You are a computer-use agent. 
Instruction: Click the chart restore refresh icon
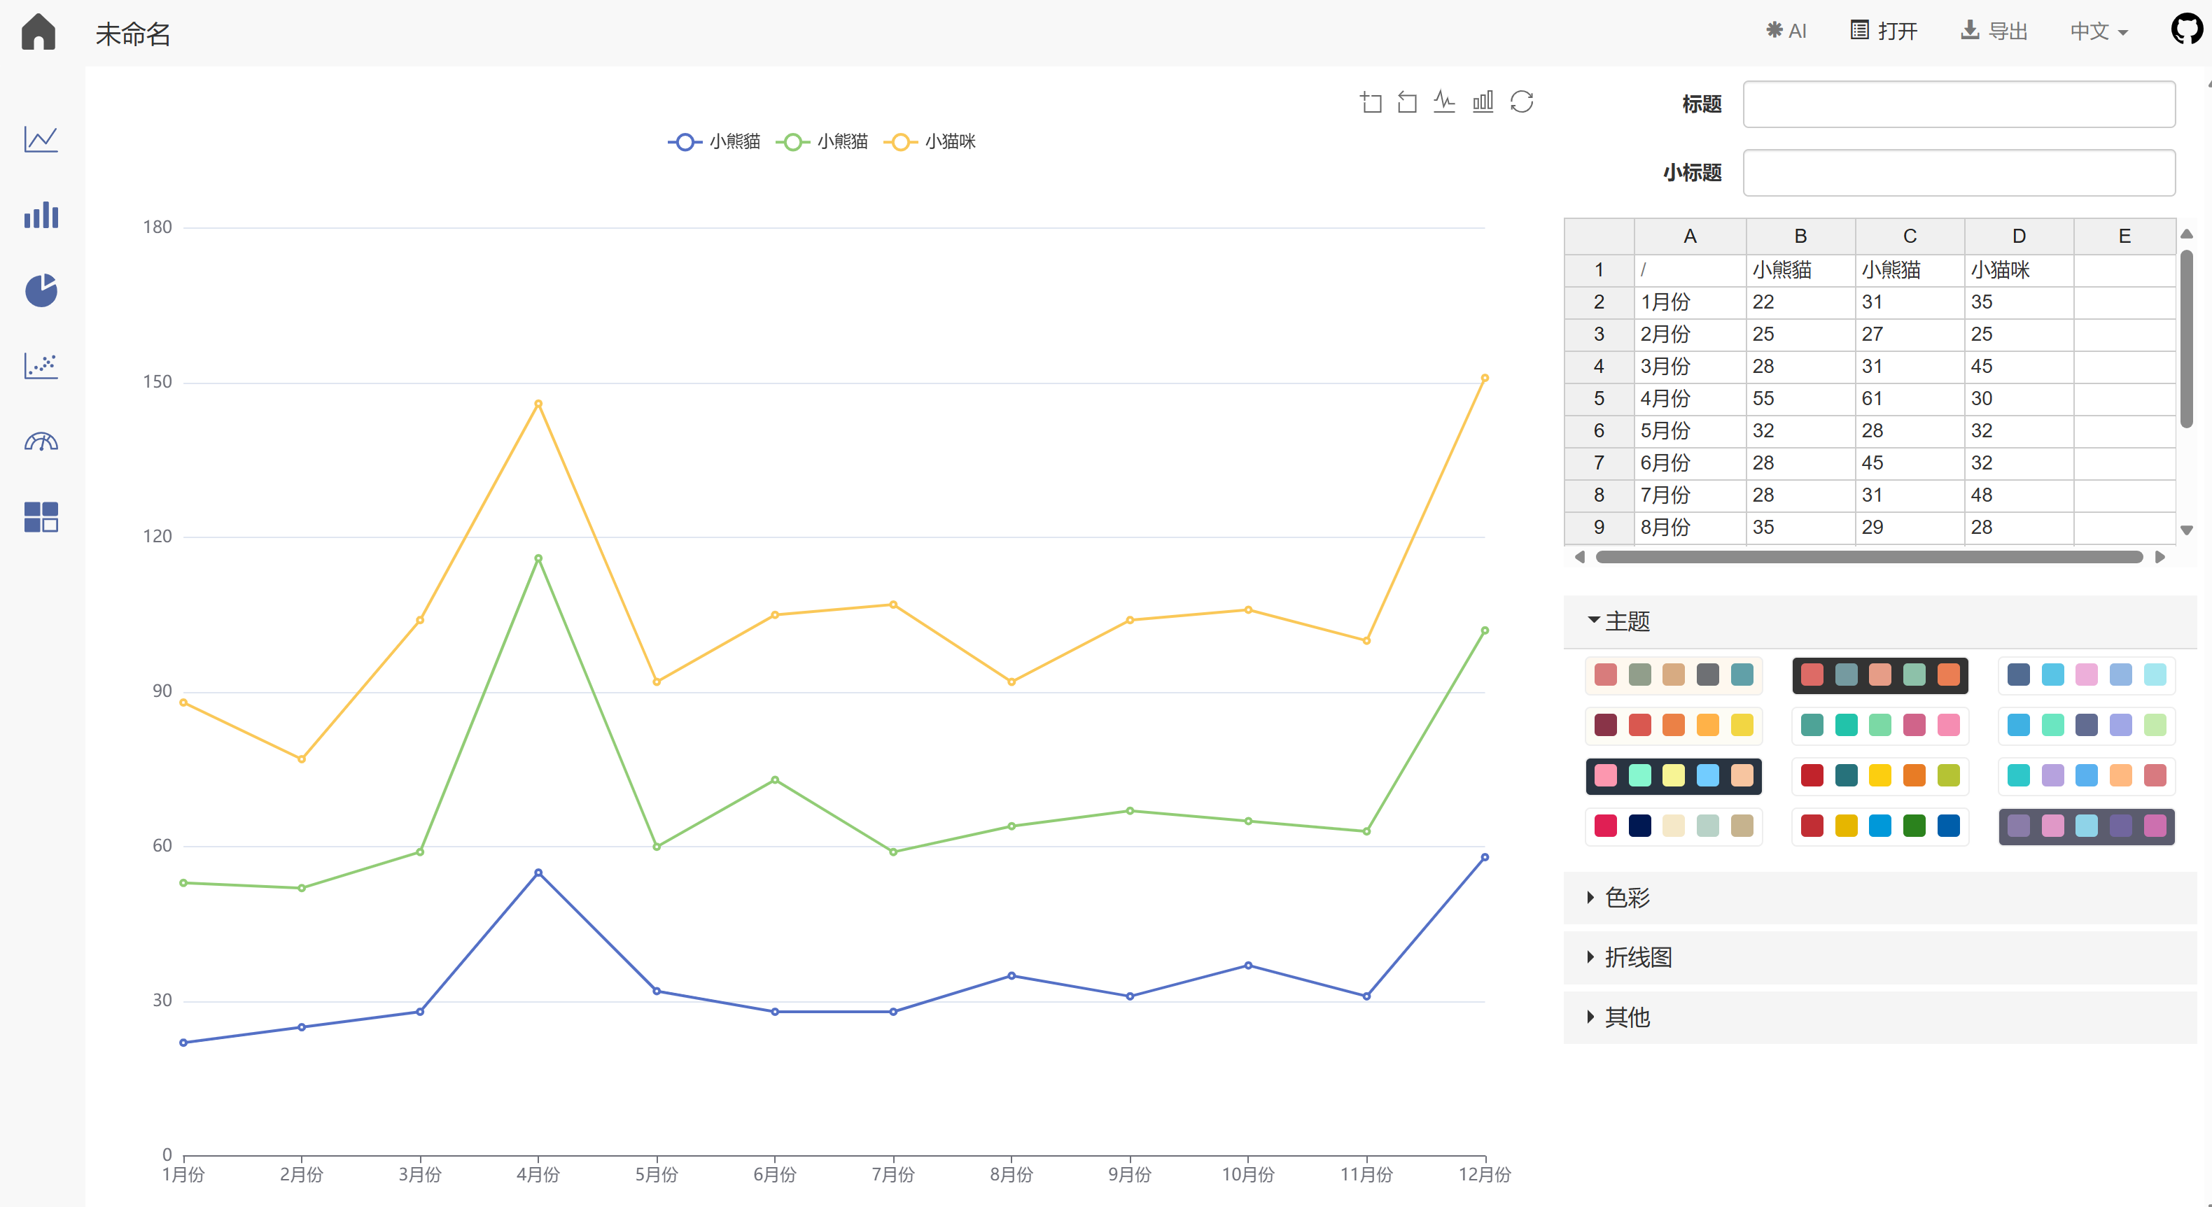(1522, 102)
